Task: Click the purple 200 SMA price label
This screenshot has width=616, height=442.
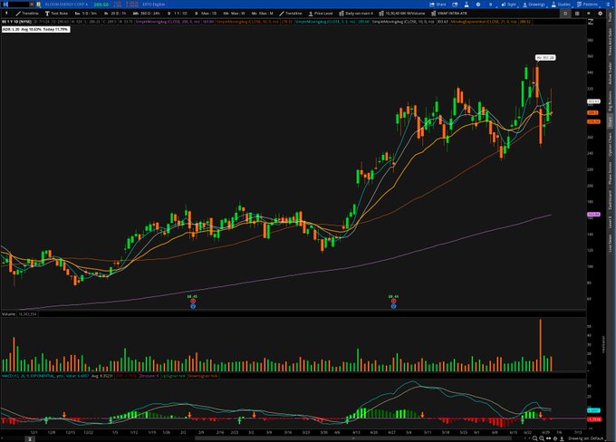Action: 593,215
